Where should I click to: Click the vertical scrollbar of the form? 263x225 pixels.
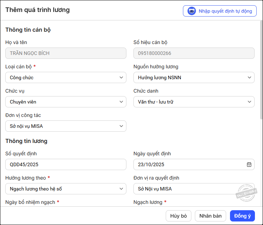261,70
